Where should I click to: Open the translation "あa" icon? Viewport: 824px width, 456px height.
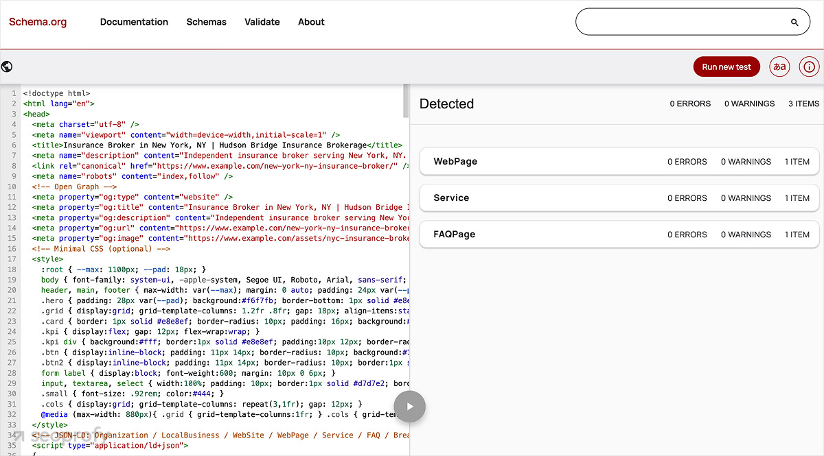[x=779, y=67]
